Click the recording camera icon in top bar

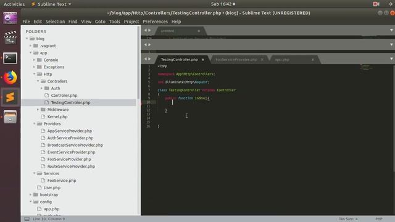(x=376, y=4)
